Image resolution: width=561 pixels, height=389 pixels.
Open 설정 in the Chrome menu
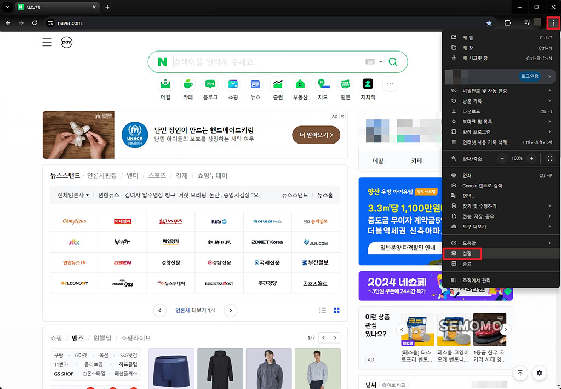pos(501,253)
